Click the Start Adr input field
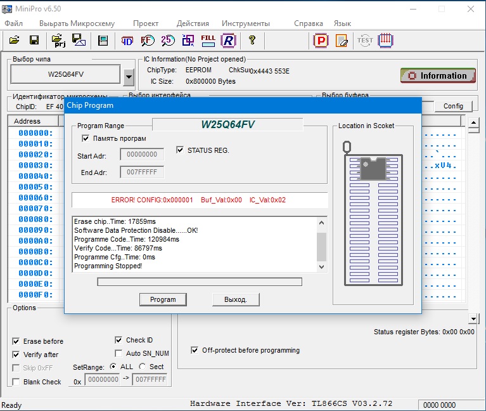The height and width of the screenshot is (411, 486). point(142,154)
